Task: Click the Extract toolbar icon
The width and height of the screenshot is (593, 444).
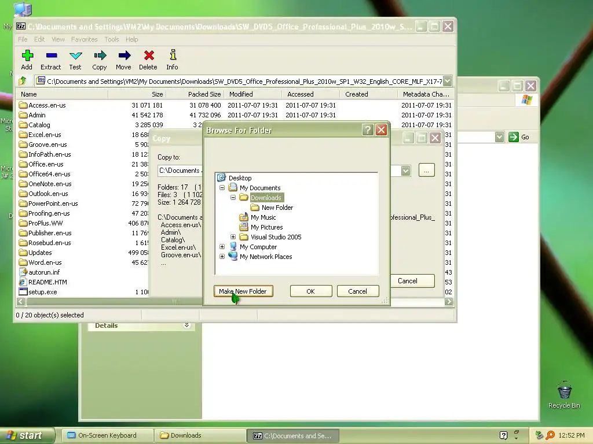Action: point(52,56)
